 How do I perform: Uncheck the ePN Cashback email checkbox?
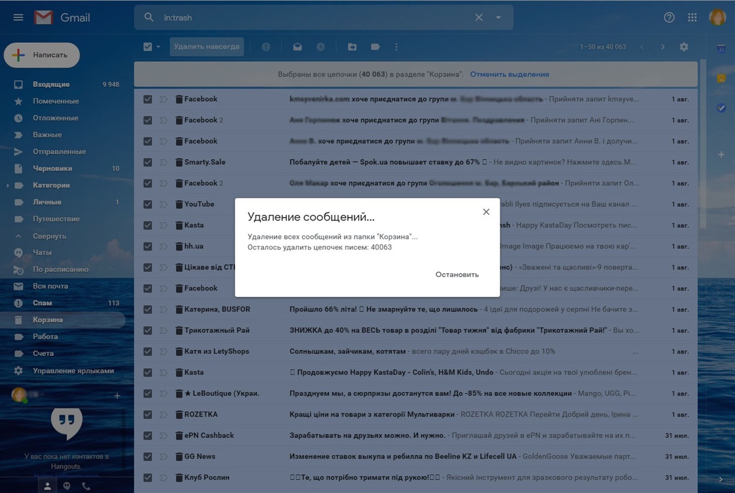coord(148,436)
